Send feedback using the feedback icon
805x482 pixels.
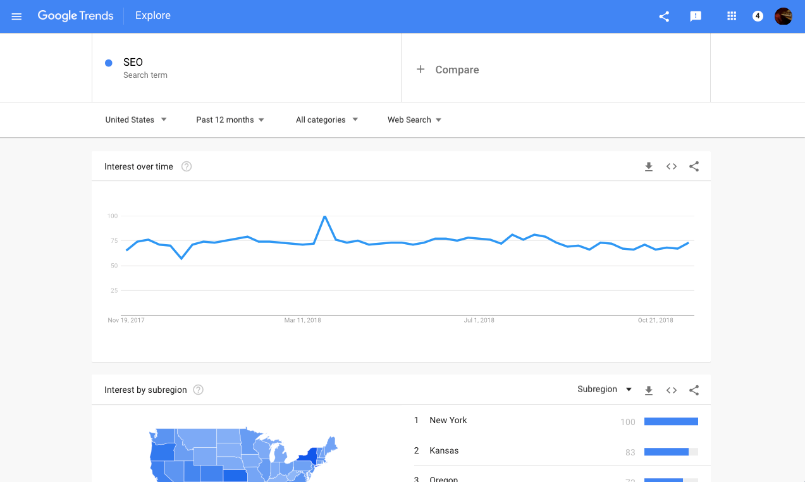(696, 16)
